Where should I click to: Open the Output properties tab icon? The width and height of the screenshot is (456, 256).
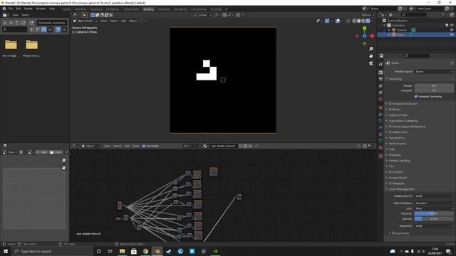pos(380,79)
